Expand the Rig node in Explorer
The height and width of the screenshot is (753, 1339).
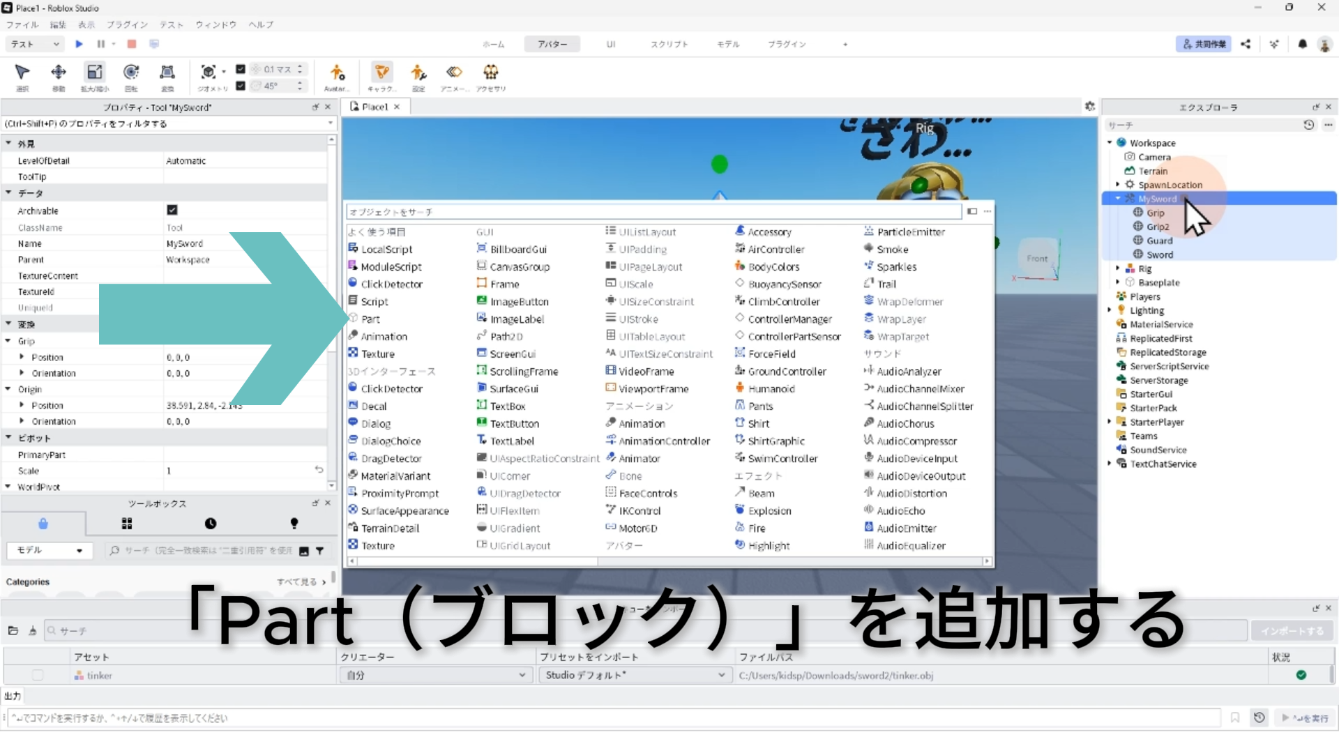(x=1118, y=268)
